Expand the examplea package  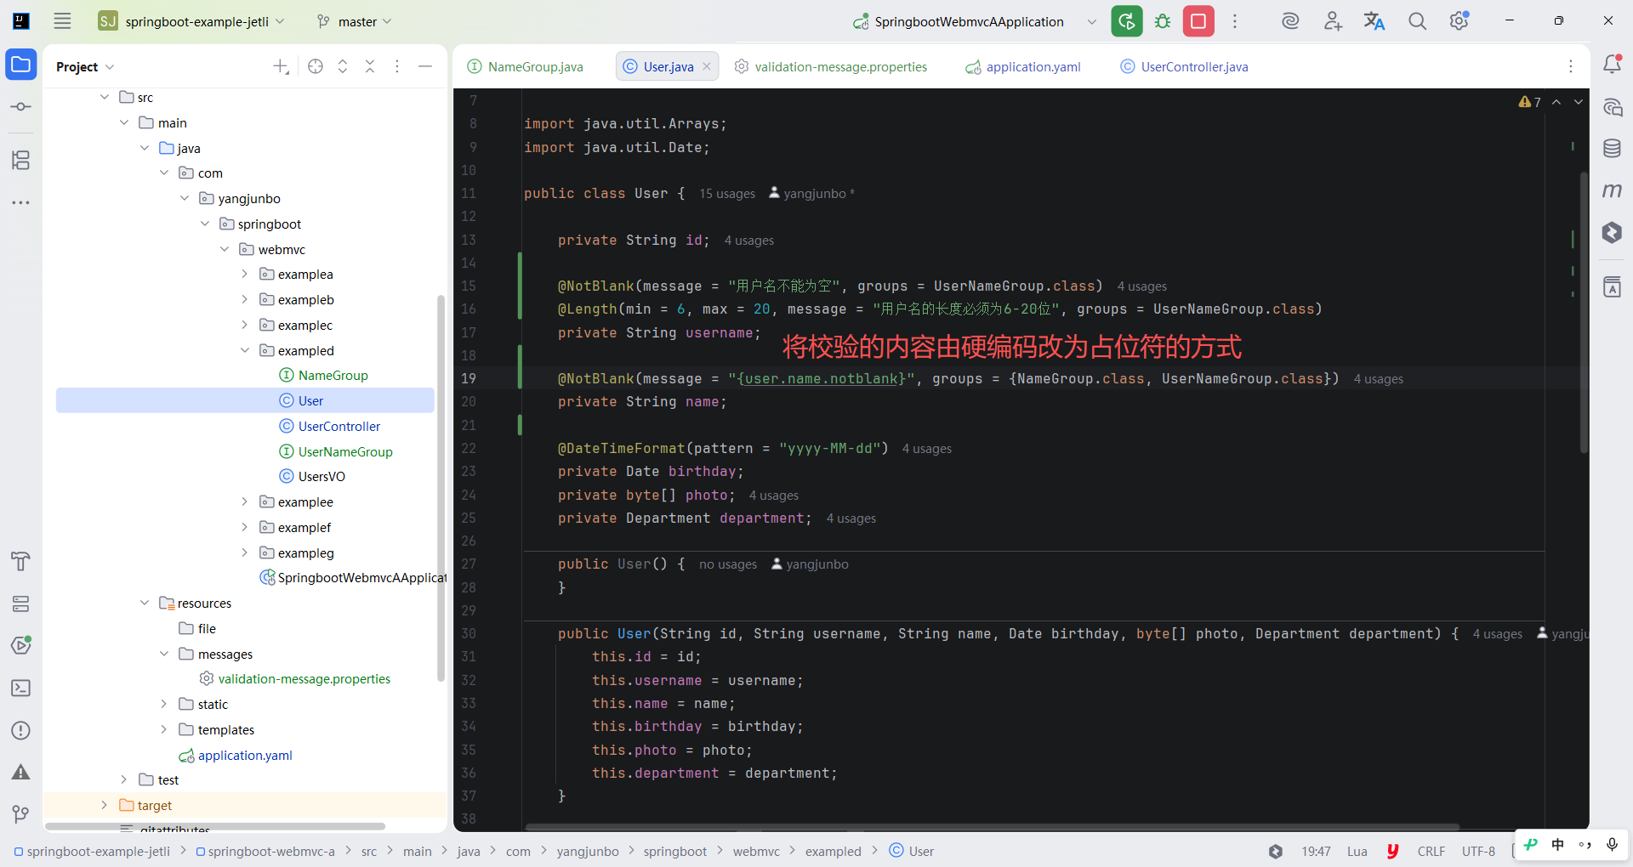coord(245,274)
